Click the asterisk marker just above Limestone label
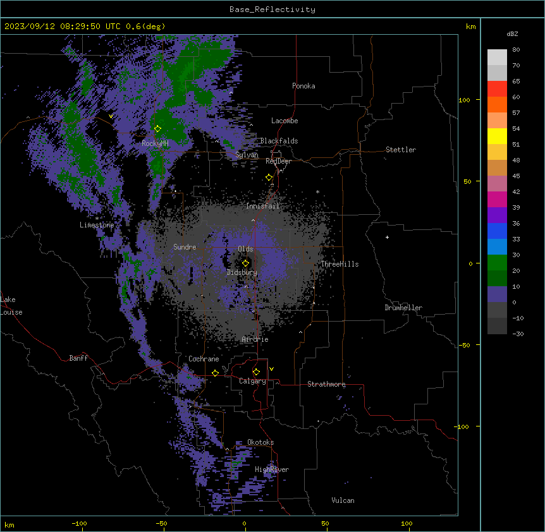The width and height of the screenshot is (545, 532). pyautogui.click(x=97, y=218)
